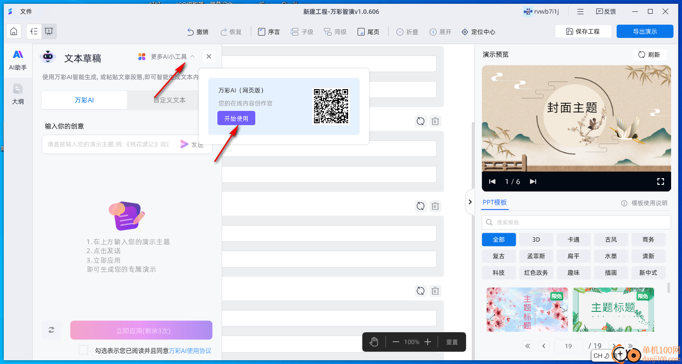Zoom out with the minus icon
The image size is (682, 364).
(x=396, y=342)
